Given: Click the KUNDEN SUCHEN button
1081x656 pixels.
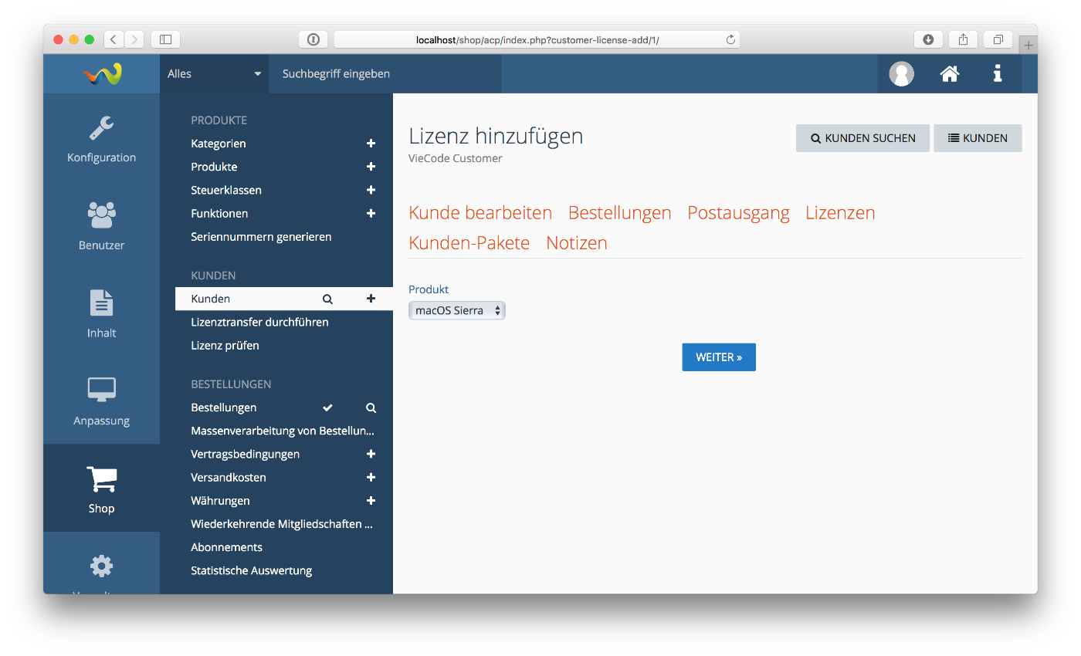Looking at the screenshot, I should [862, 138].
